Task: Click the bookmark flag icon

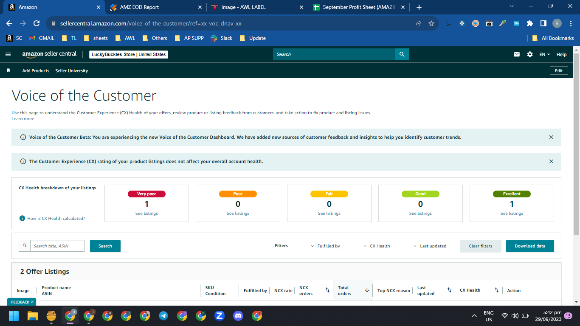Action: click(x=8, y=70)
